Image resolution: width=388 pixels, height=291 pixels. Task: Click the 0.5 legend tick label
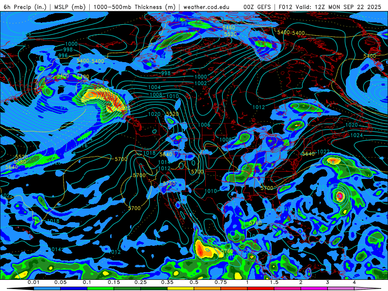point(194,282)
